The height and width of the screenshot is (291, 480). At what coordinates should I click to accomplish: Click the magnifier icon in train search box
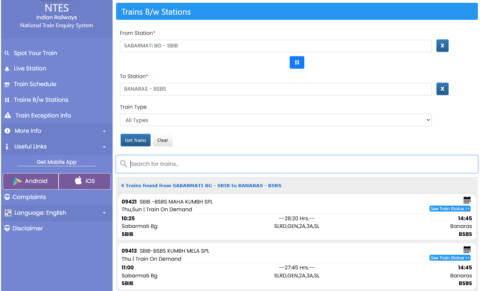[123, 164]
